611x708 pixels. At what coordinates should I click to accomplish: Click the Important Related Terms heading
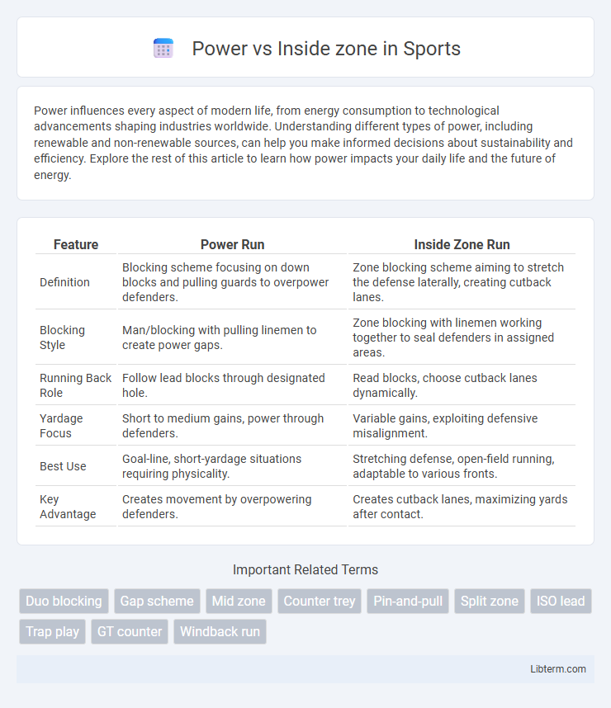point(305,569)
